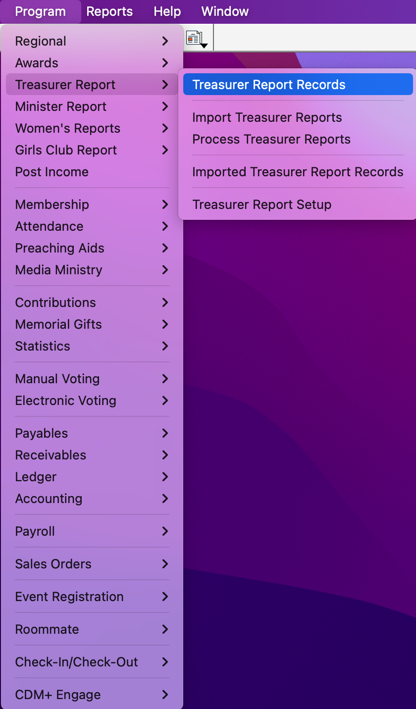This screenshot has width=416, height=709.
Task: Expand the Membership submenu
Action: [x=89, y=204]
